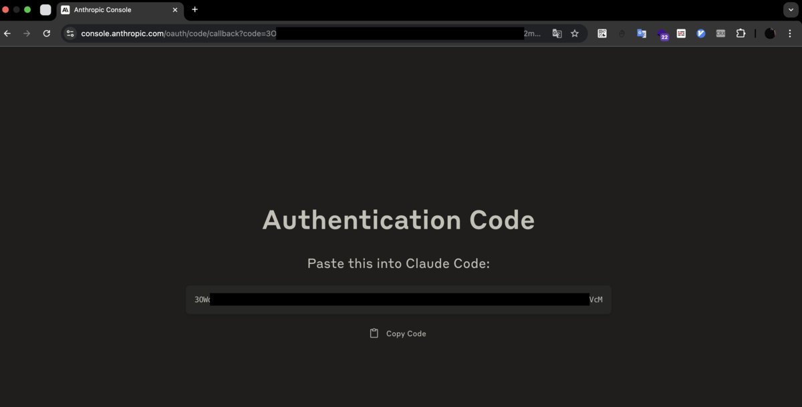802x407 pixels.
Task: Open the Google Translate extension
Action: [642, 33]
